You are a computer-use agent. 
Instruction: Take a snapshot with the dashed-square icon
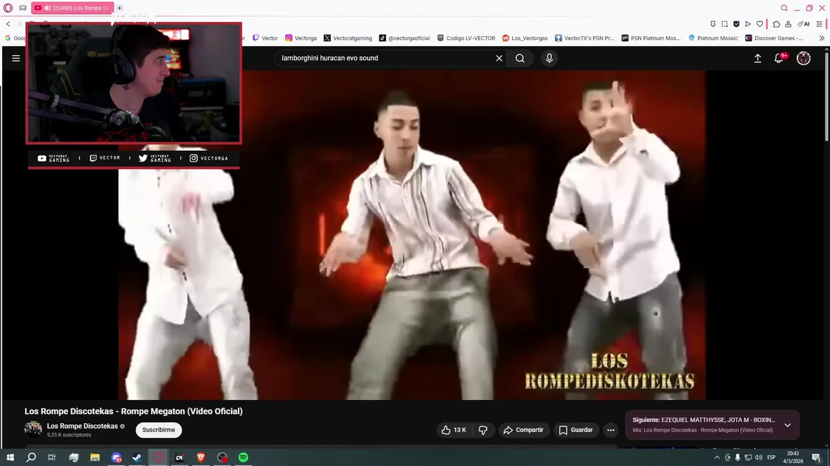tap(724, 24)
